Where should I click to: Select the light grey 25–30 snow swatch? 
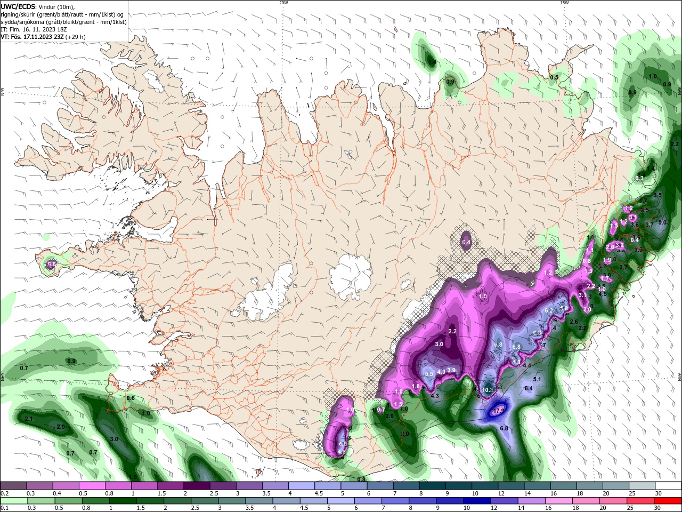[x=642, y=486]
